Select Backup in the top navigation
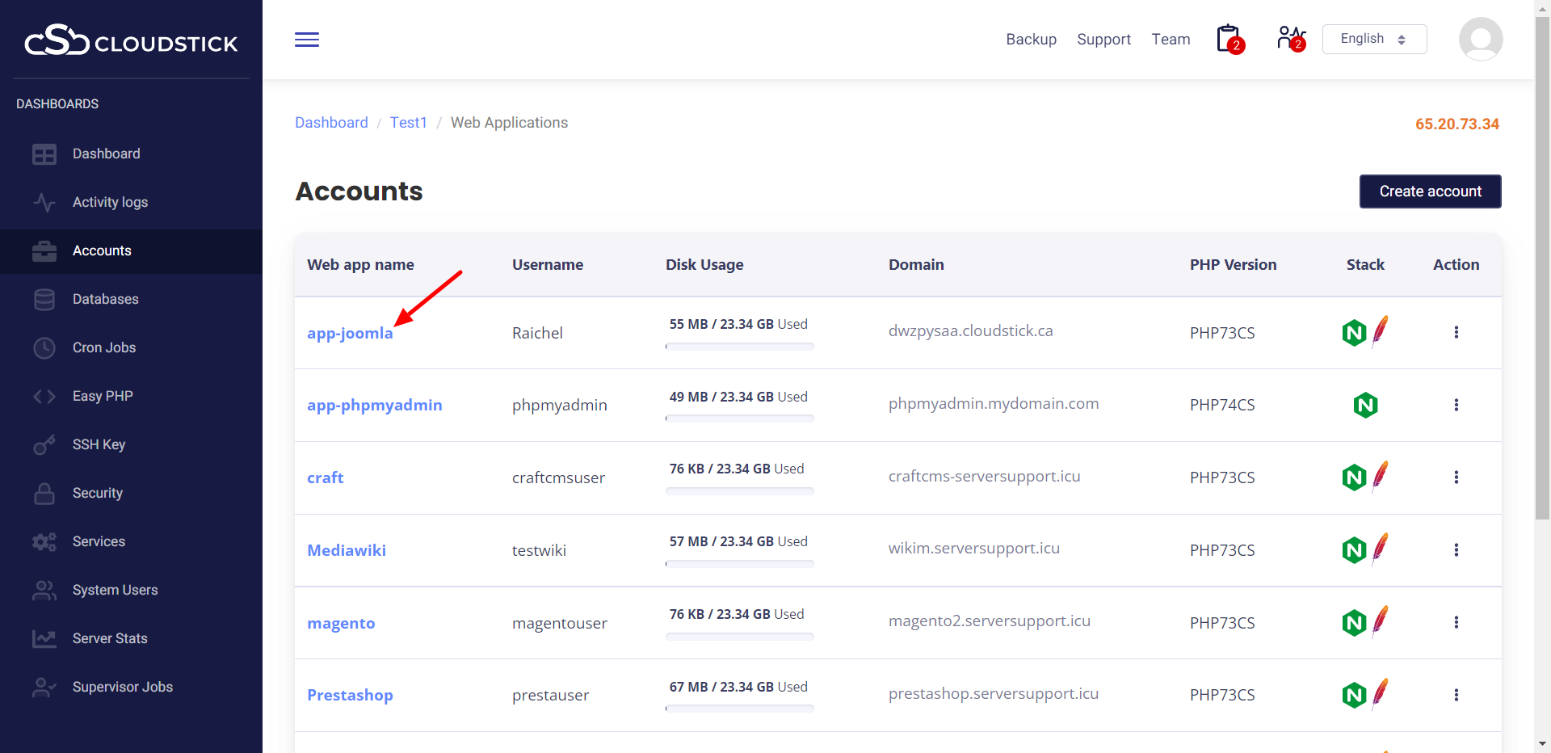The height and width of the screenshot is (753, 1551). 1031,40
